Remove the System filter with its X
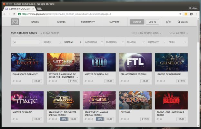The height and width of the screenshot is (129, 201). point(80,42)
